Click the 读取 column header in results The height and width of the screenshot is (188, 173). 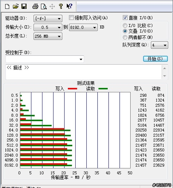pyautogui.click(x=156, y=89)
